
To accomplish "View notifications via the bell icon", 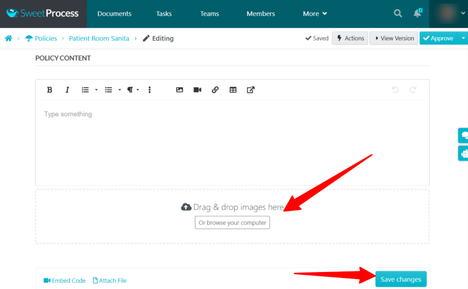I will [x=416, y=14].
